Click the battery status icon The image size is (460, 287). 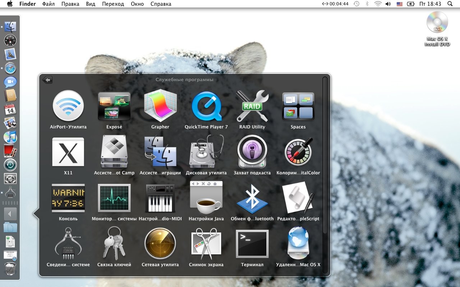click(x=410, y=4)
